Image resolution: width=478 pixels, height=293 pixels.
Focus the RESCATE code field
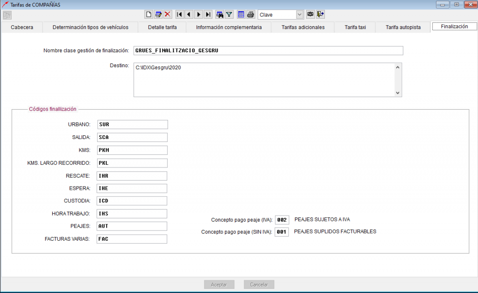132,176
